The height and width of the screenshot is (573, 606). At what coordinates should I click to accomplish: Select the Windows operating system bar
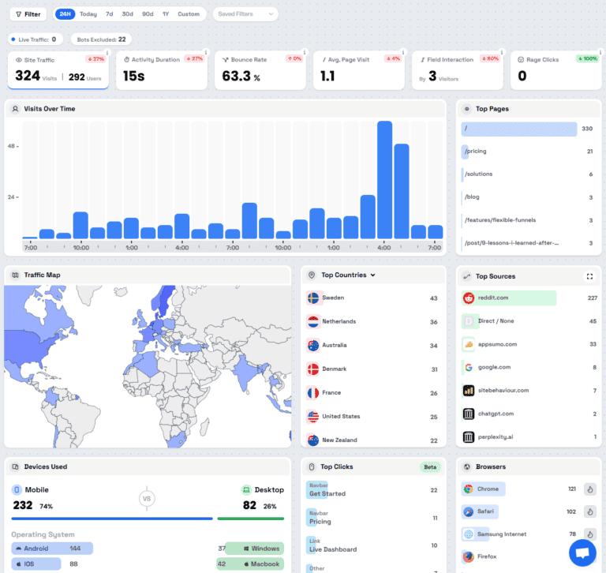tap(254, 549)
